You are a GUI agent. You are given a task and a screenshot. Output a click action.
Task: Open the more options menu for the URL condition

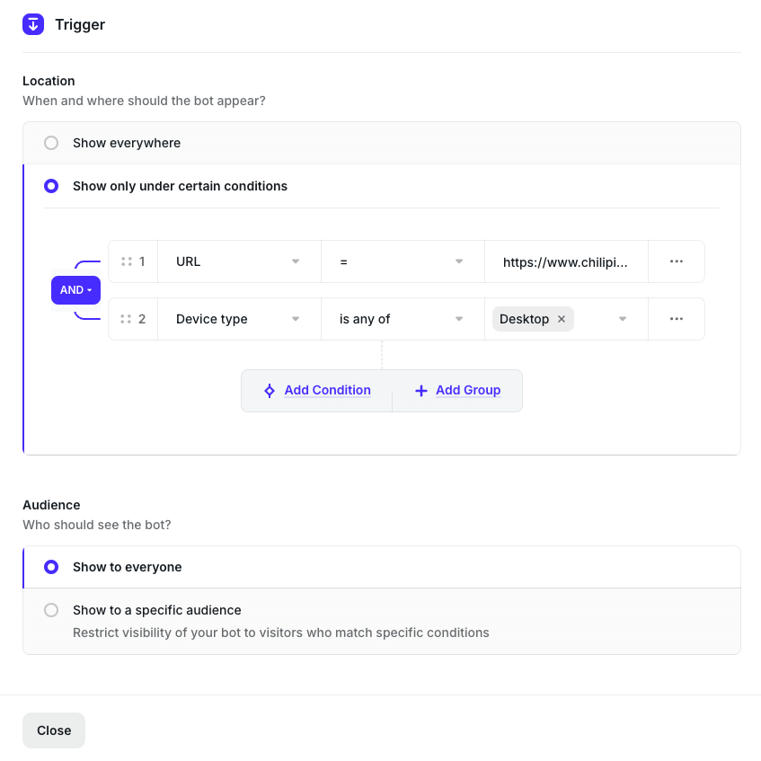pos(677,261)
